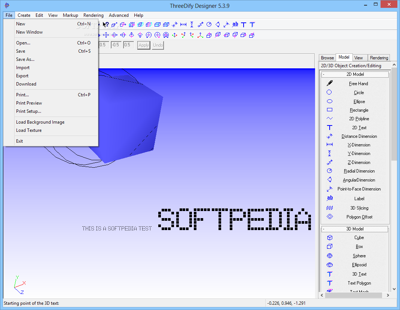Choose Text Polygon icon in 3D Model section

tap(330, 283)
